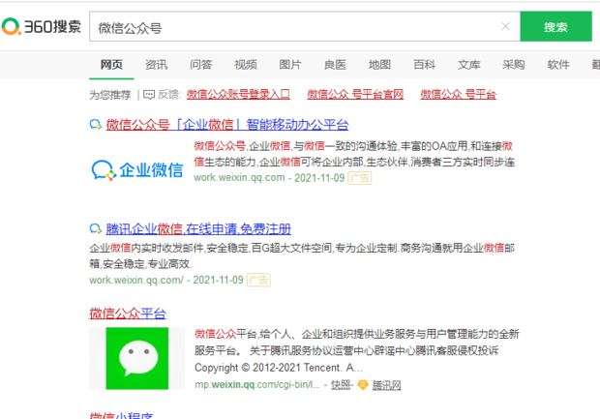Click the green WeChat logo thumbnail
The height and width of the screenshot is (419, 600).
click(137, 359)
